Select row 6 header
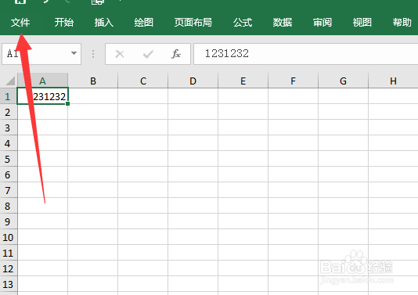Screen dimensions: 418x295 pyautogui.click(x=9, y=174)
